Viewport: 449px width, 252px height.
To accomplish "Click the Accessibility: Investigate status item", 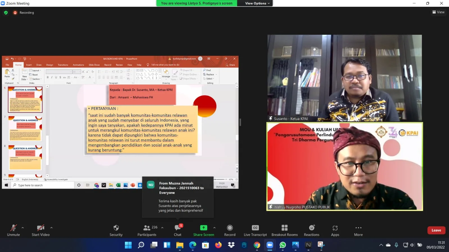I will click(x=56, y=179).
